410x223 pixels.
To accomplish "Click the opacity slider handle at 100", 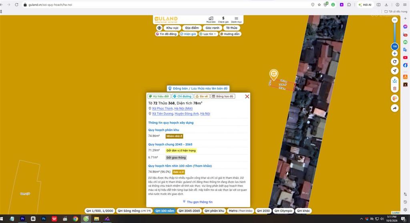I will coord(394,46).
